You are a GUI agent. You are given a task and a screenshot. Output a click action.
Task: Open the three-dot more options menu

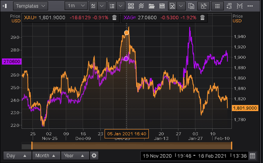(x=250, y=6)
